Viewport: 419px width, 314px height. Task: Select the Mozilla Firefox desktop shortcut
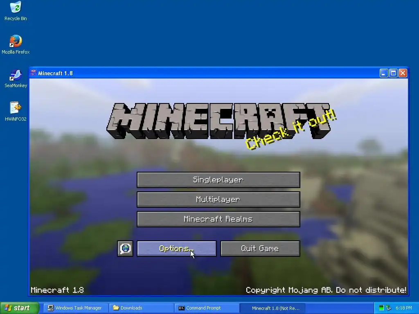click(x=16, y=45)
